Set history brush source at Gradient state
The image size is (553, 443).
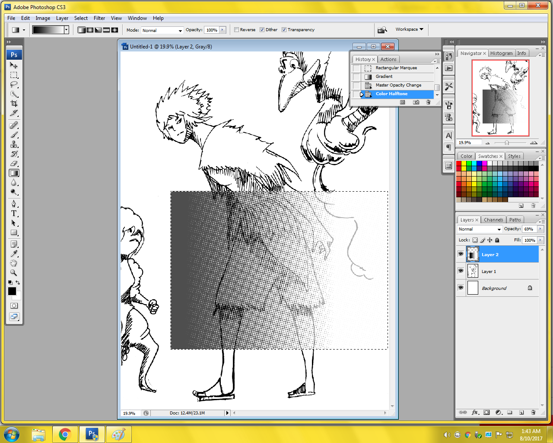point(356,77)
